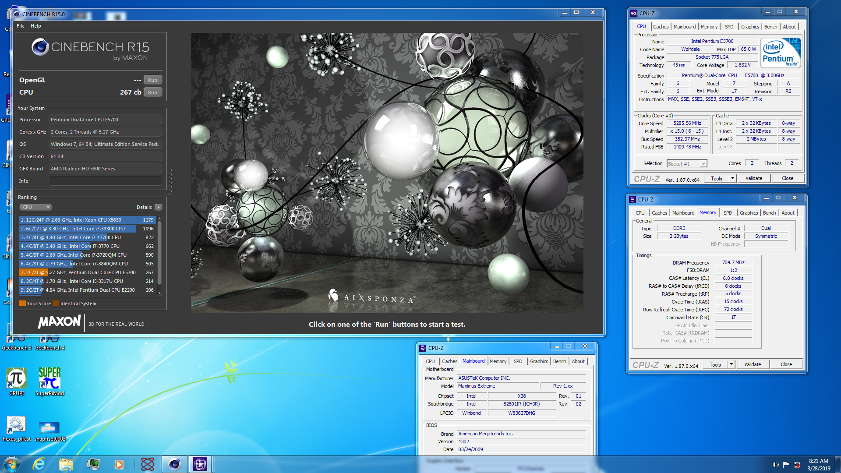Select the Pentium Dual E2200 ranking entry

pos(87,290)
